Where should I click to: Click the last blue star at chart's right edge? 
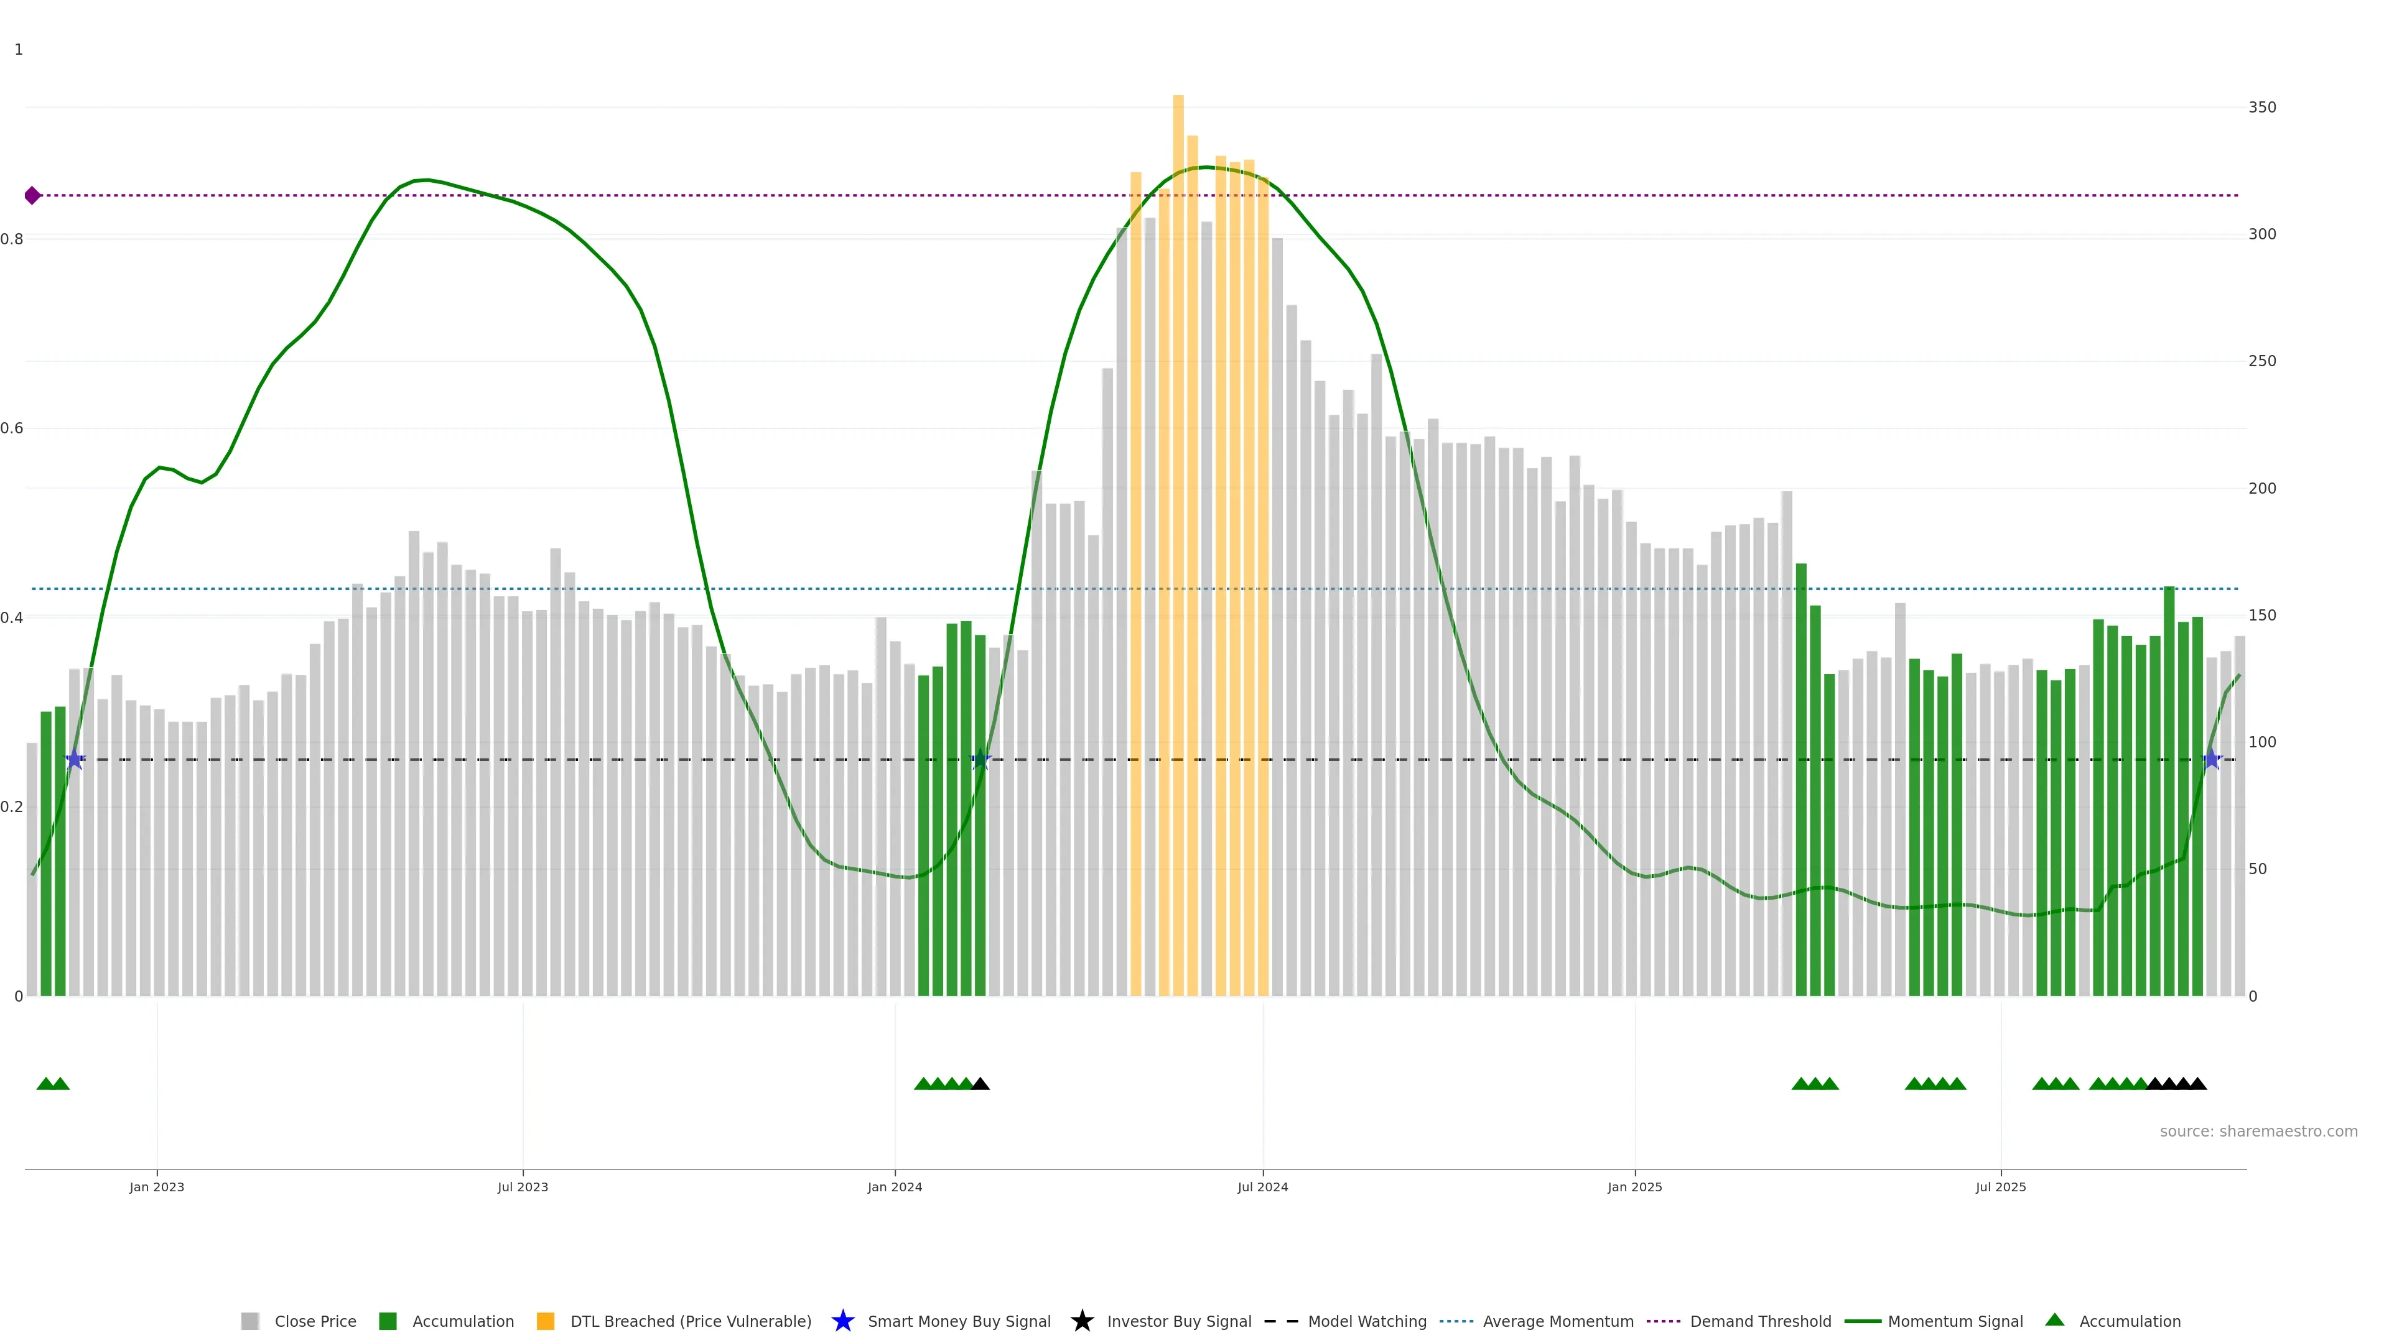[2212, 760]
